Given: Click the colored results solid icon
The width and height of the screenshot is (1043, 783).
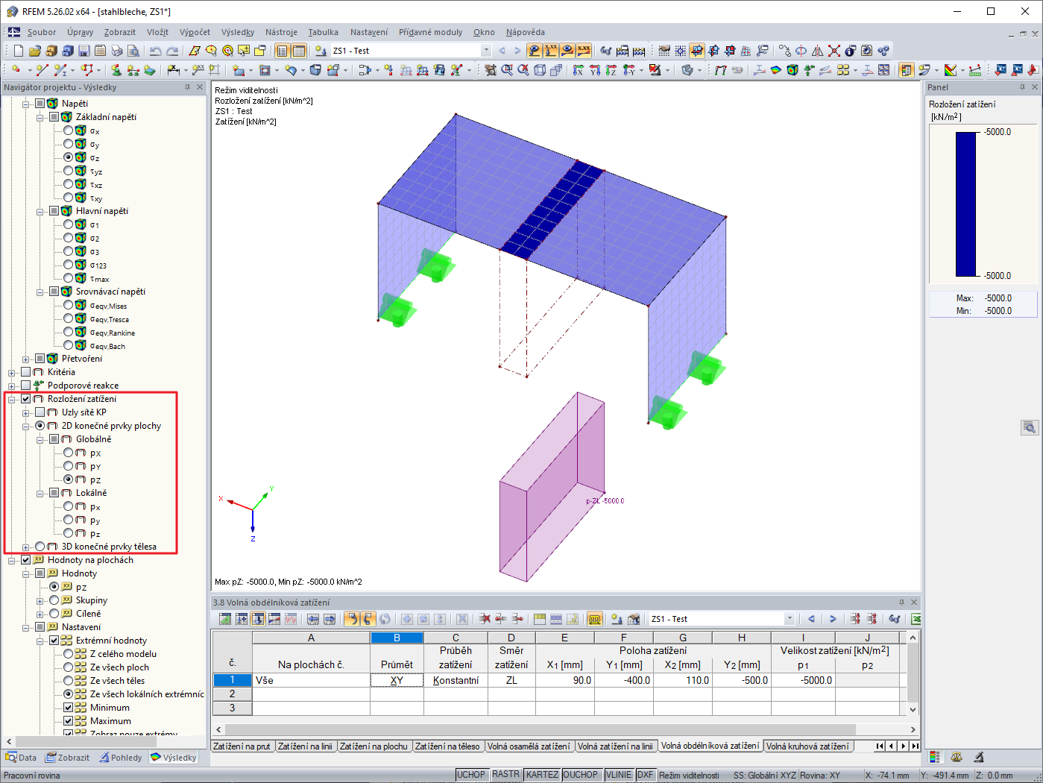Looking at the screenshot, I should pos(792,70).
